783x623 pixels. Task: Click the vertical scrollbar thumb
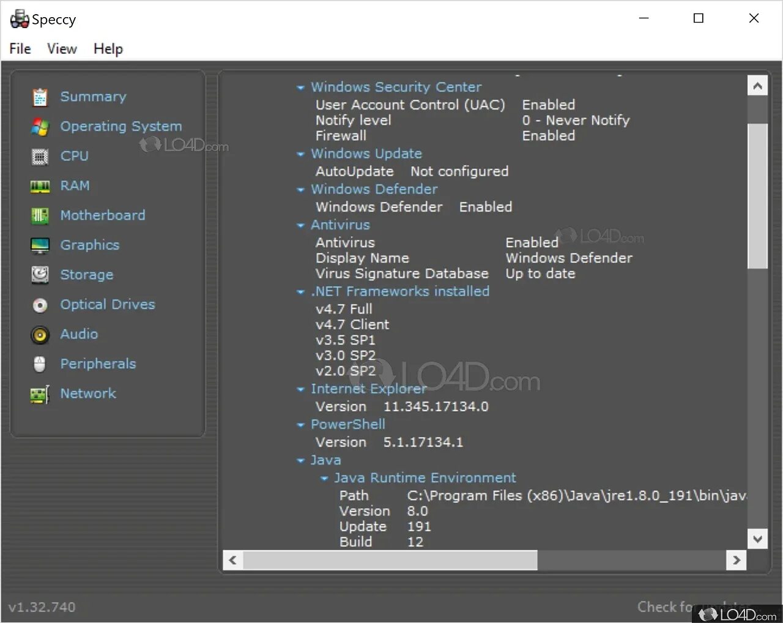pyautogui.click(x=757, y=196)
